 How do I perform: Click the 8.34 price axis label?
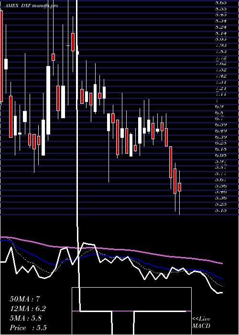click(221, 21)
